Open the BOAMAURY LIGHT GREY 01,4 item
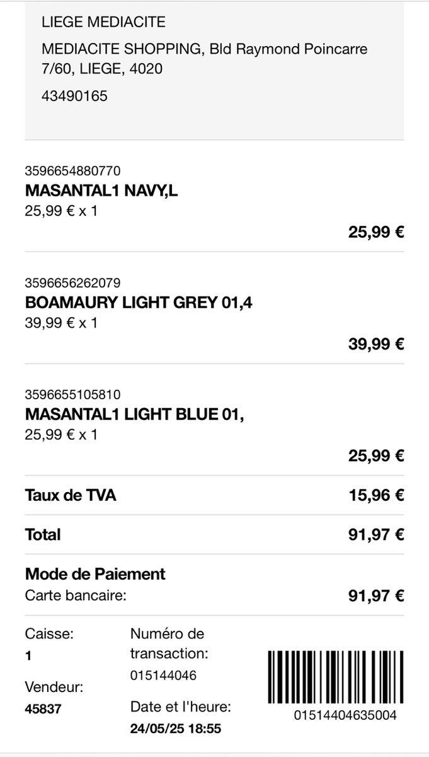The width and height of the screenshot is (429, 757). tap(139, 303)
